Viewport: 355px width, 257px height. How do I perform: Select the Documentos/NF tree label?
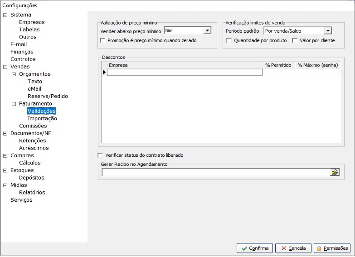31,133
